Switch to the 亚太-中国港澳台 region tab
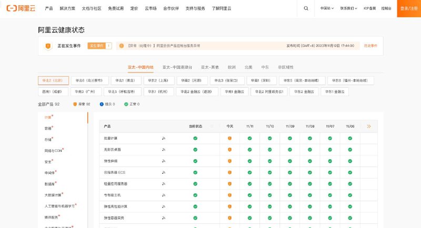The height and width of the screenshot is (228, 421). 177,67
